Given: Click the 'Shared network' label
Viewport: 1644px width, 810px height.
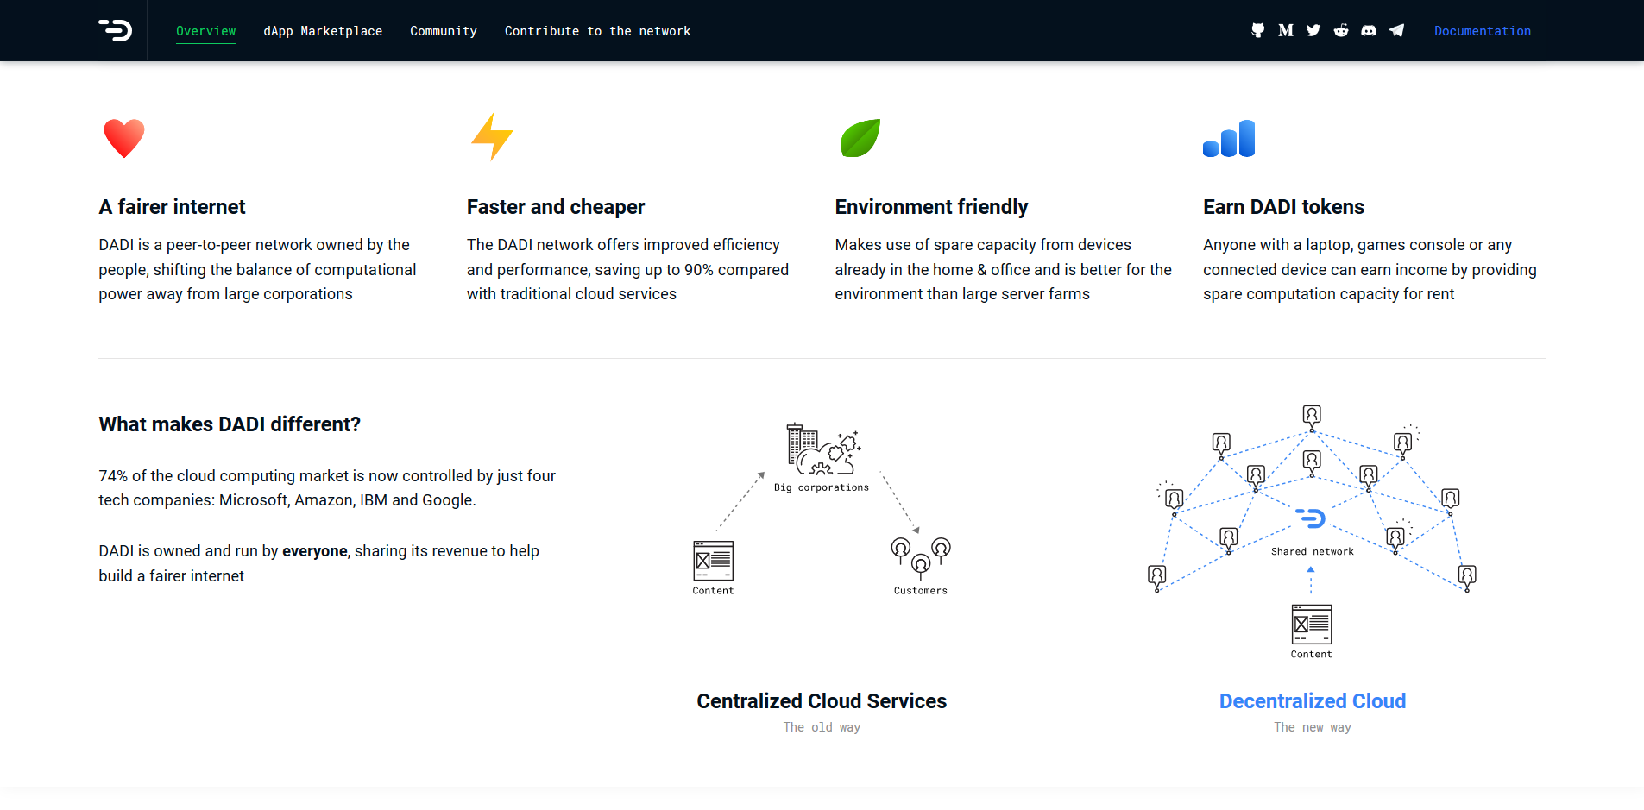Looking at the screenshot, I should [x=1313, y=551].
